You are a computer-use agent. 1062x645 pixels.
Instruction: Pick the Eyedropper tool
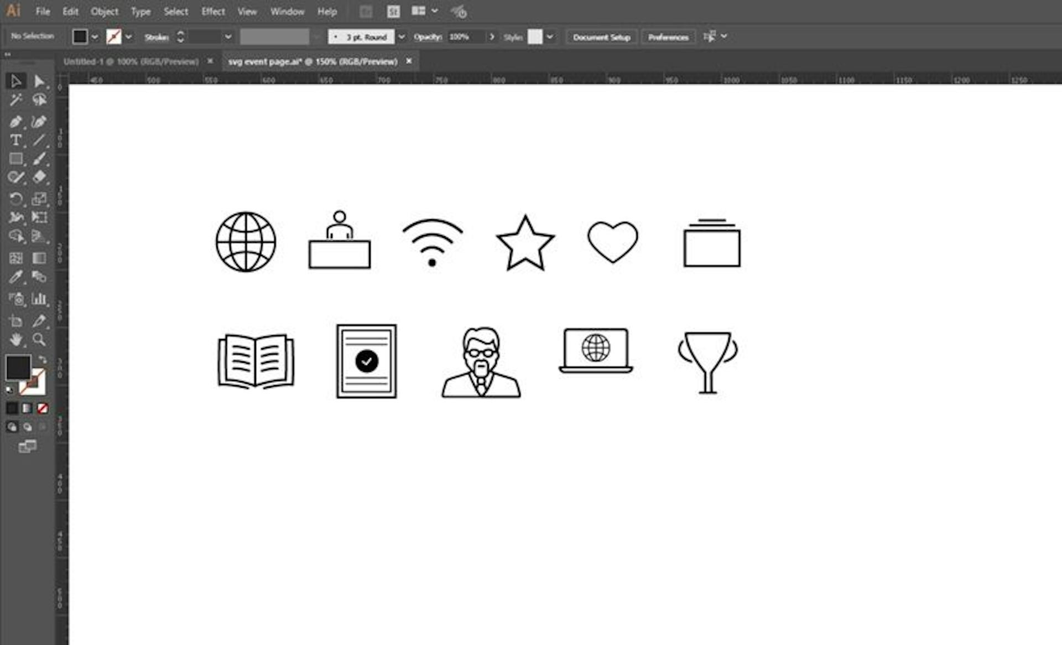[16, 277]
